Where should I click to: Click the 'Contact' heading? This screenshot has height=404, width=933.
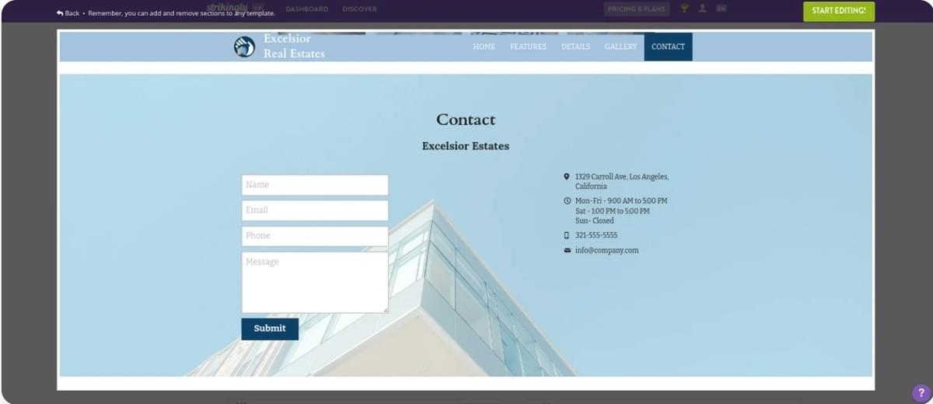click(x=466, y=120)
